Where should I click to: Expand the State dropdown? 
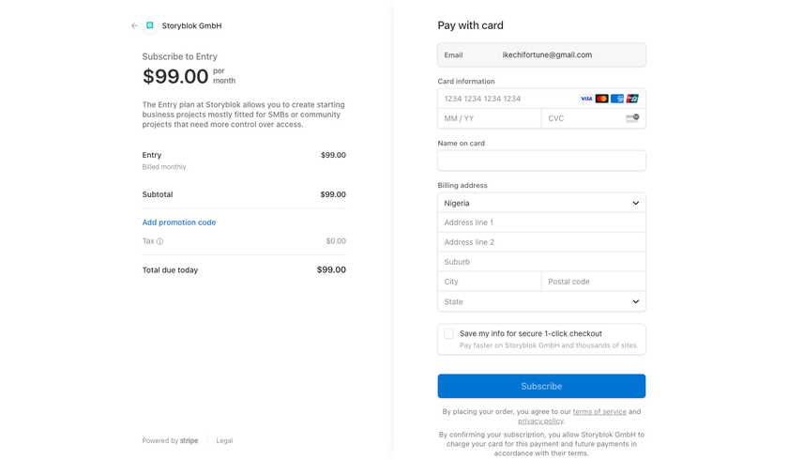coord(541,301)
